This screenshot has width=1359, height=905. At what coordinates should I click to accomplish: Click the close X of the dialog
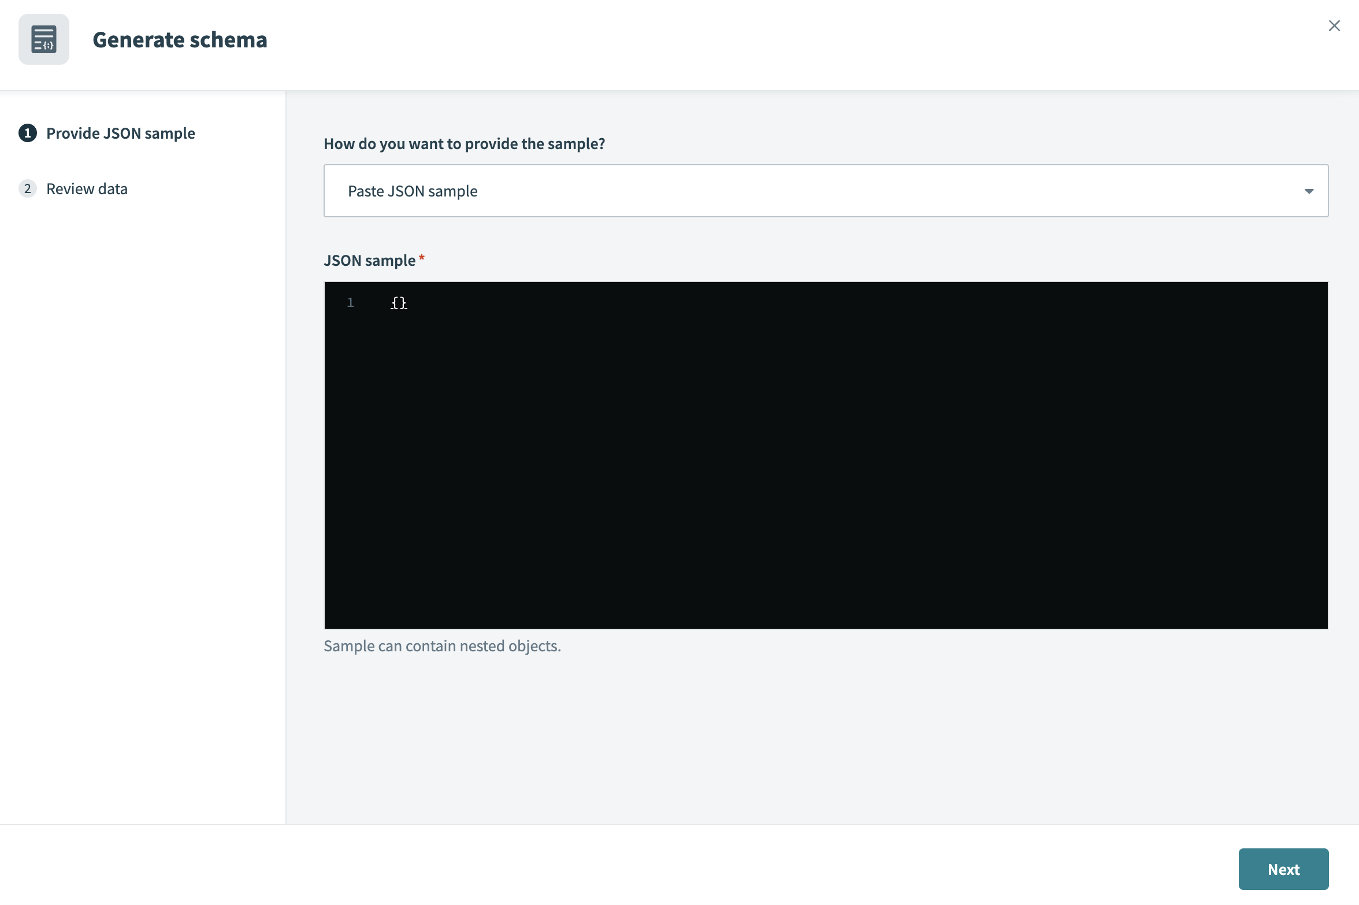click(1334, 25)
